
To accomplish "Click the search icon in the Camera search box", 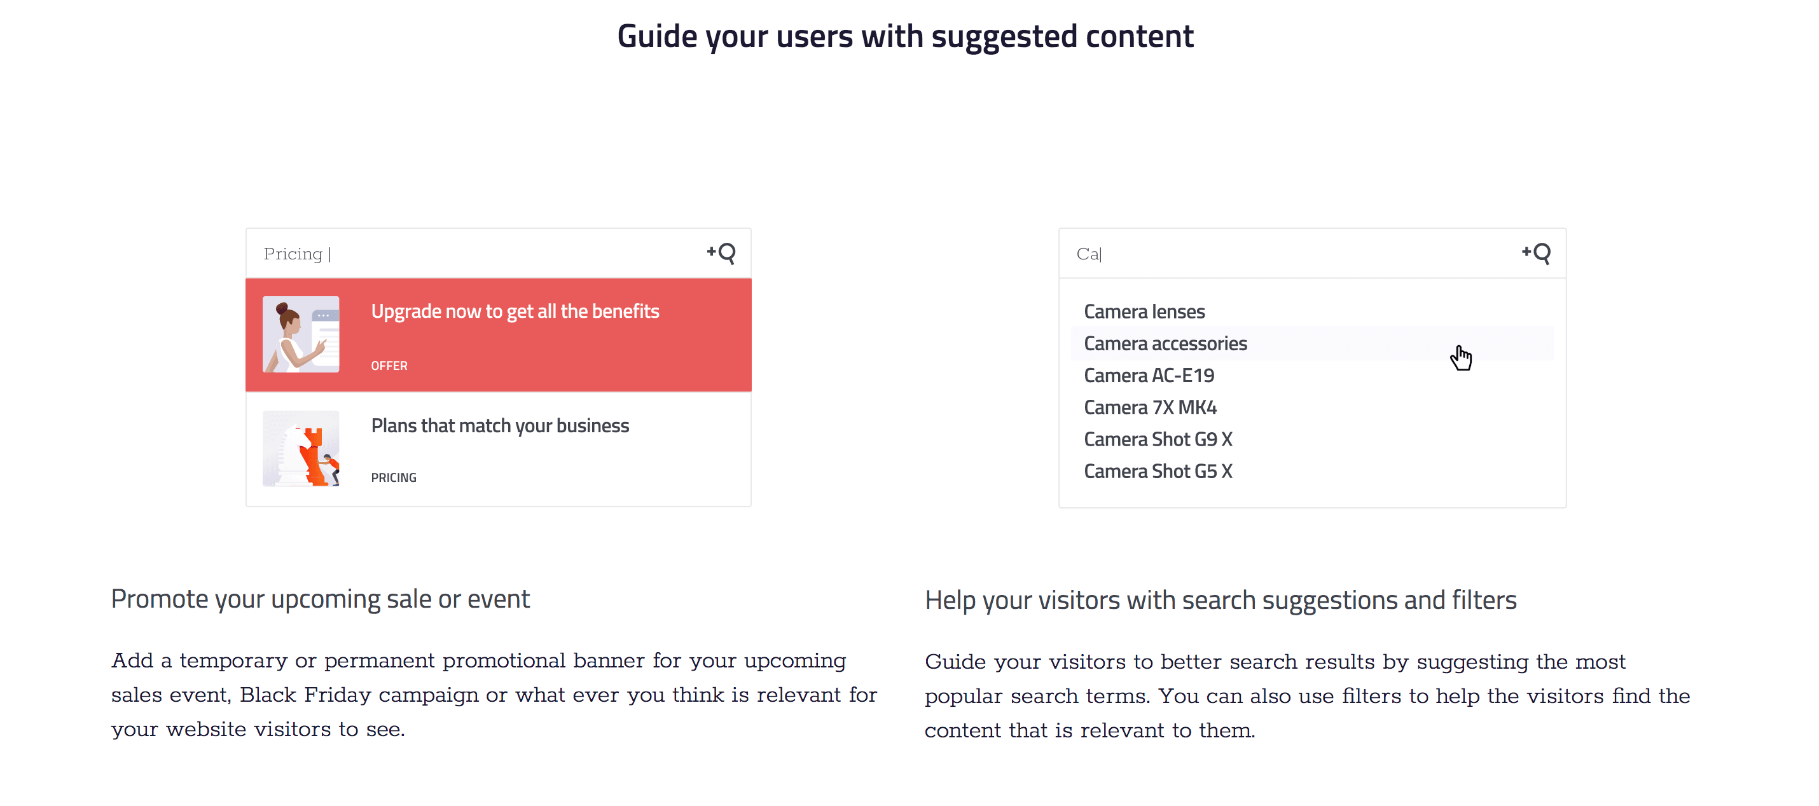I will 1537,252.
